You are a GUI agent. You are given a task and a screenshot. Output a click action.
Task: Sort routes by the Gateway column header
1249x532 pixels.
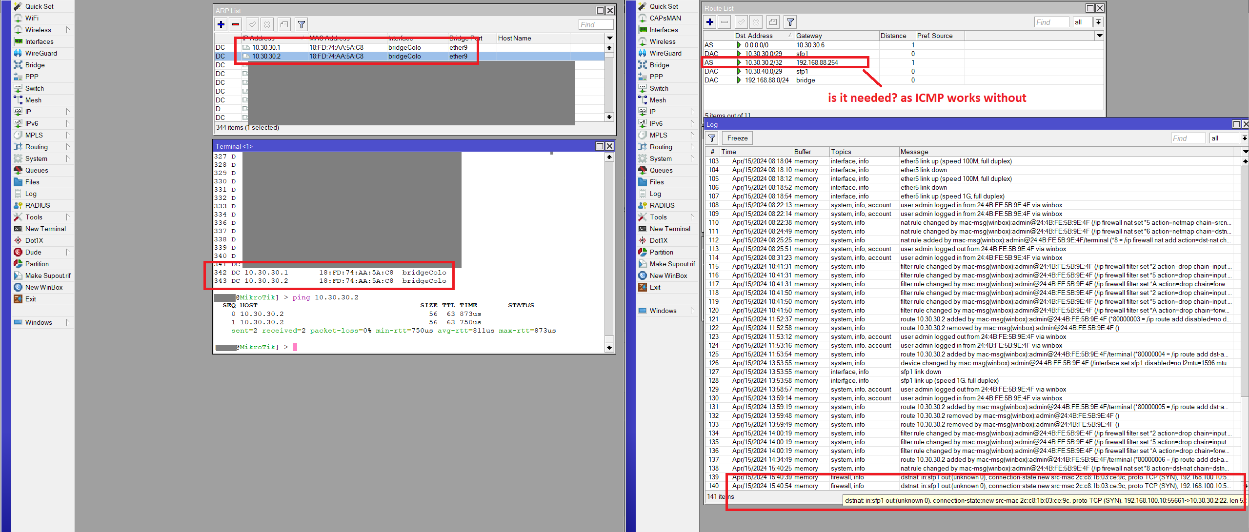(x=809, y=36)
